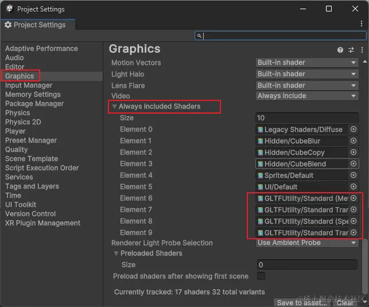Open Tags and Layers settings

(x=32, y=186)
